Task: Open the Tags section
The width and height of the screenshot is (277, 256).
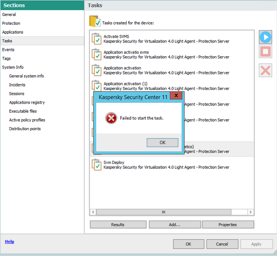Action: tap(6, 58)
